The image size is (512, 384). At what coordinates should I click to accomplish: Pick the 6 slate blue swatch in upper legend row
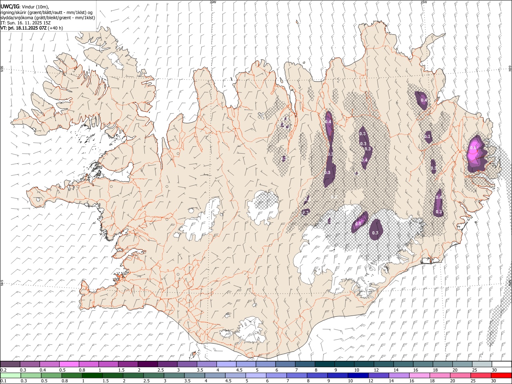[x=285, y=364]
